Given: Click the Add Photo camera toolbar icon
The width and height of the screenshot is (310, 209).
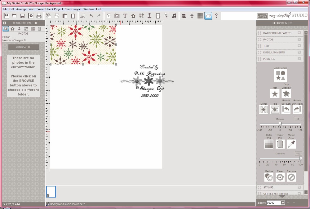Looking at the screenshot, I should tap(117, 16).
